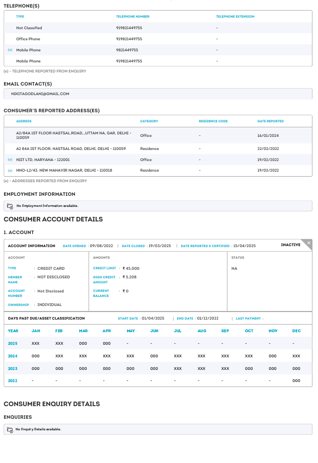Click the 2022 year row label
Image resolution: width=318 pixels, height=463 pixels.
click(x=13, y=381)
